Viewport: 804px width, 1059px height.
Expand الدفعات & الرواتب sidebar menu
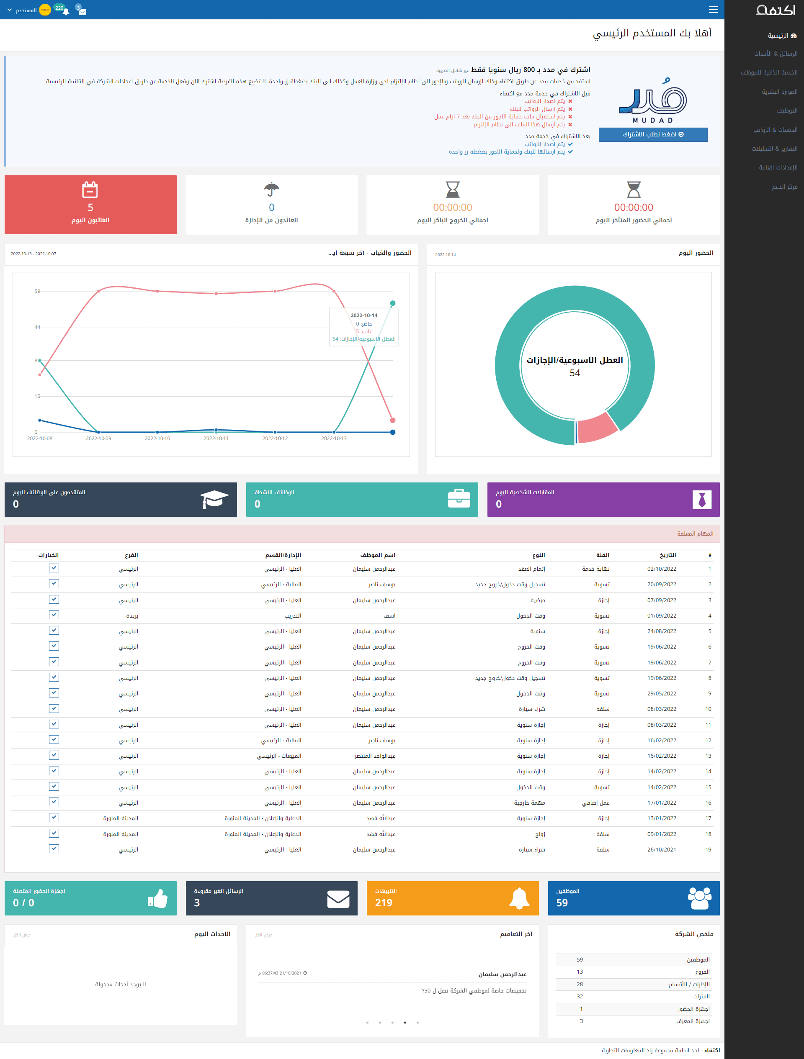(775, 129)
